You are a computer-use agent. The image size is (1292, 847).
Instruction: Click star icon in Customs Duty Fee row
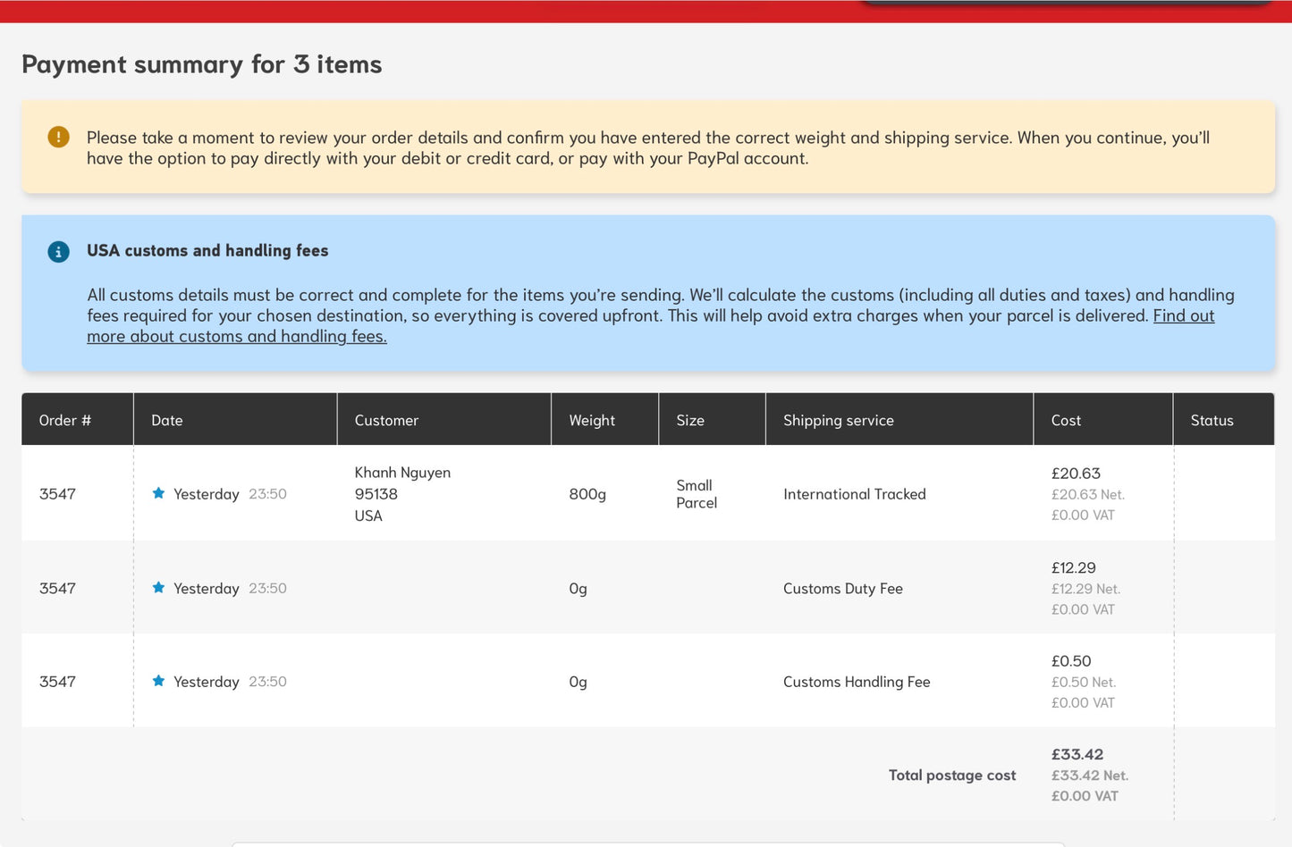tap(158, 588)
